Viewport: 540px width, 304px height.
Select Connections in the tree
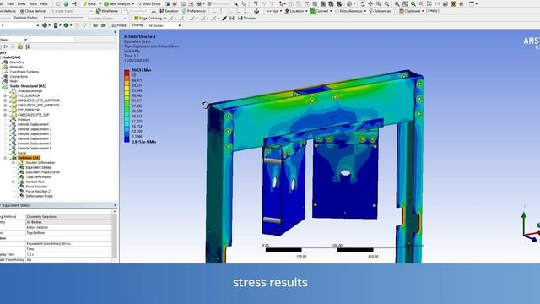tap(19, 77)
